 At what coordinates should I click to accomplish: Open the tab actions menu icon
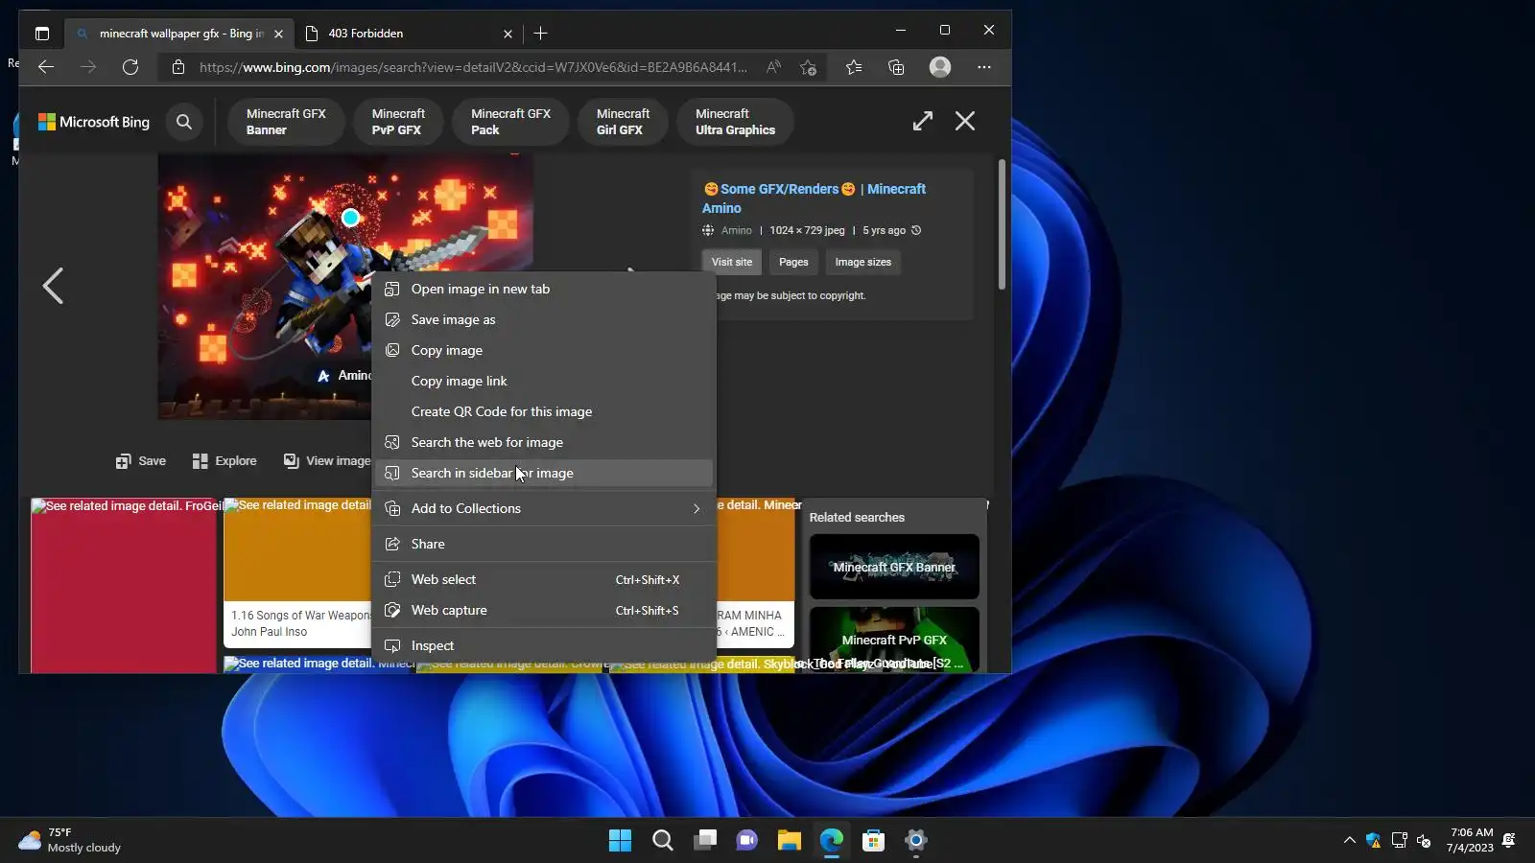[42, 34]
